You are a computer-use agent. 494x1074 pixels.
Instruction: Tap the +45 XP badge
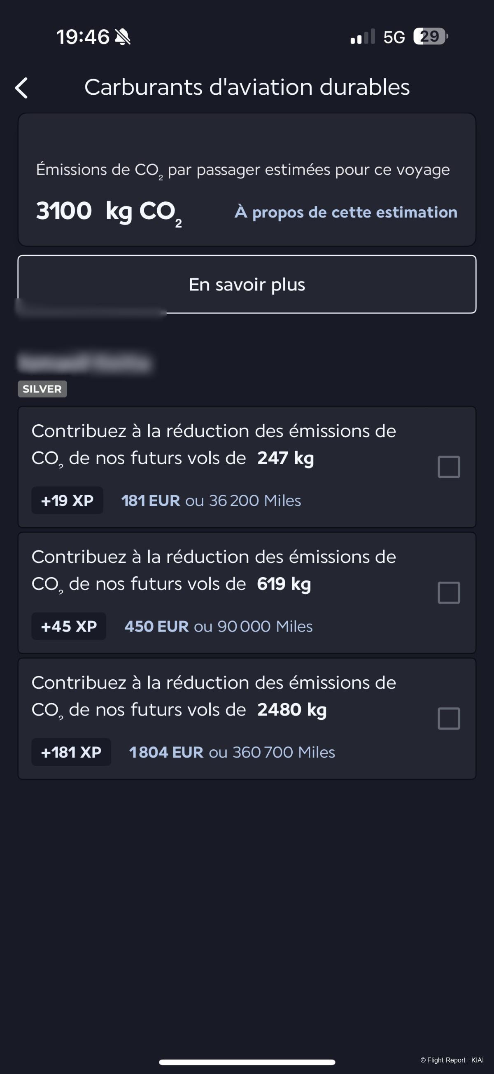pyautogui.click(x=69, y=626)
